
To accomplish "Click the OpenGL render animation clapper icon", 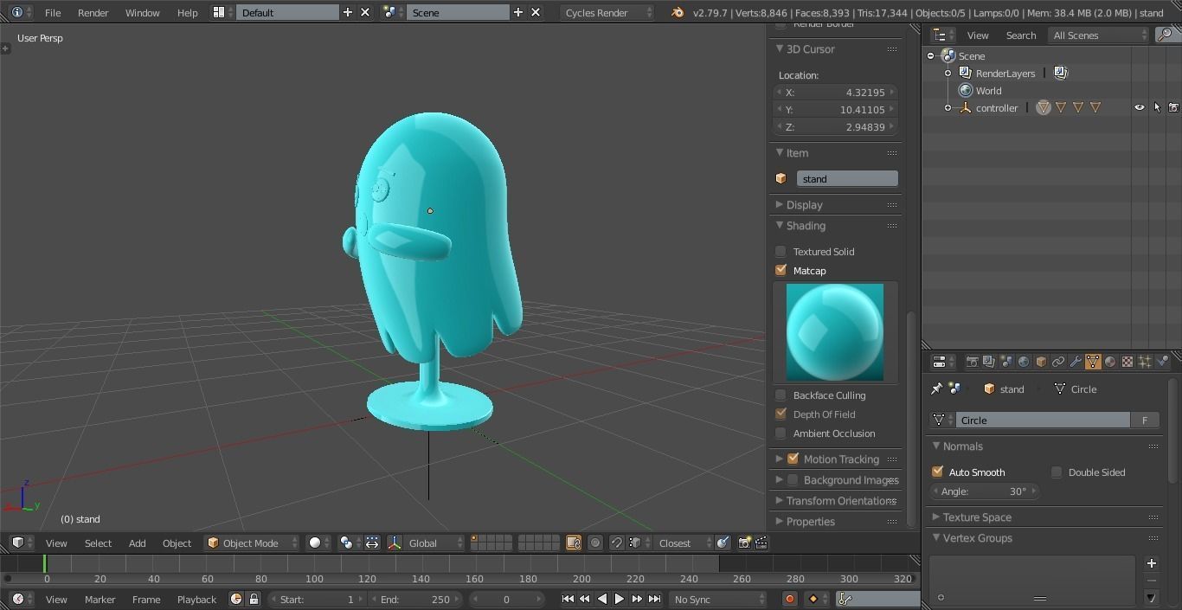I will (x=761, y=543).
